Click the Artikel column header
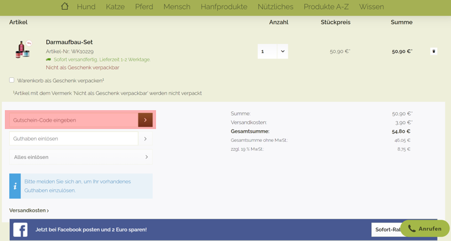Image resolution: width=451 pixels, height=241 pixels. [x=18, y=22]
